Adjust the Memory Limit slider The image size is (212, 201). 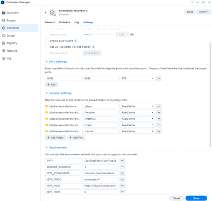90,34
